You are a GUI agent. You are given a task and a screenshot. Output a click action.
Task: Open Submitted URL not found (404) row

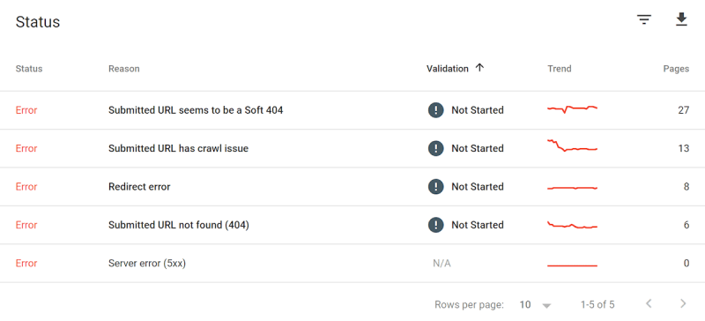[352, 225]
